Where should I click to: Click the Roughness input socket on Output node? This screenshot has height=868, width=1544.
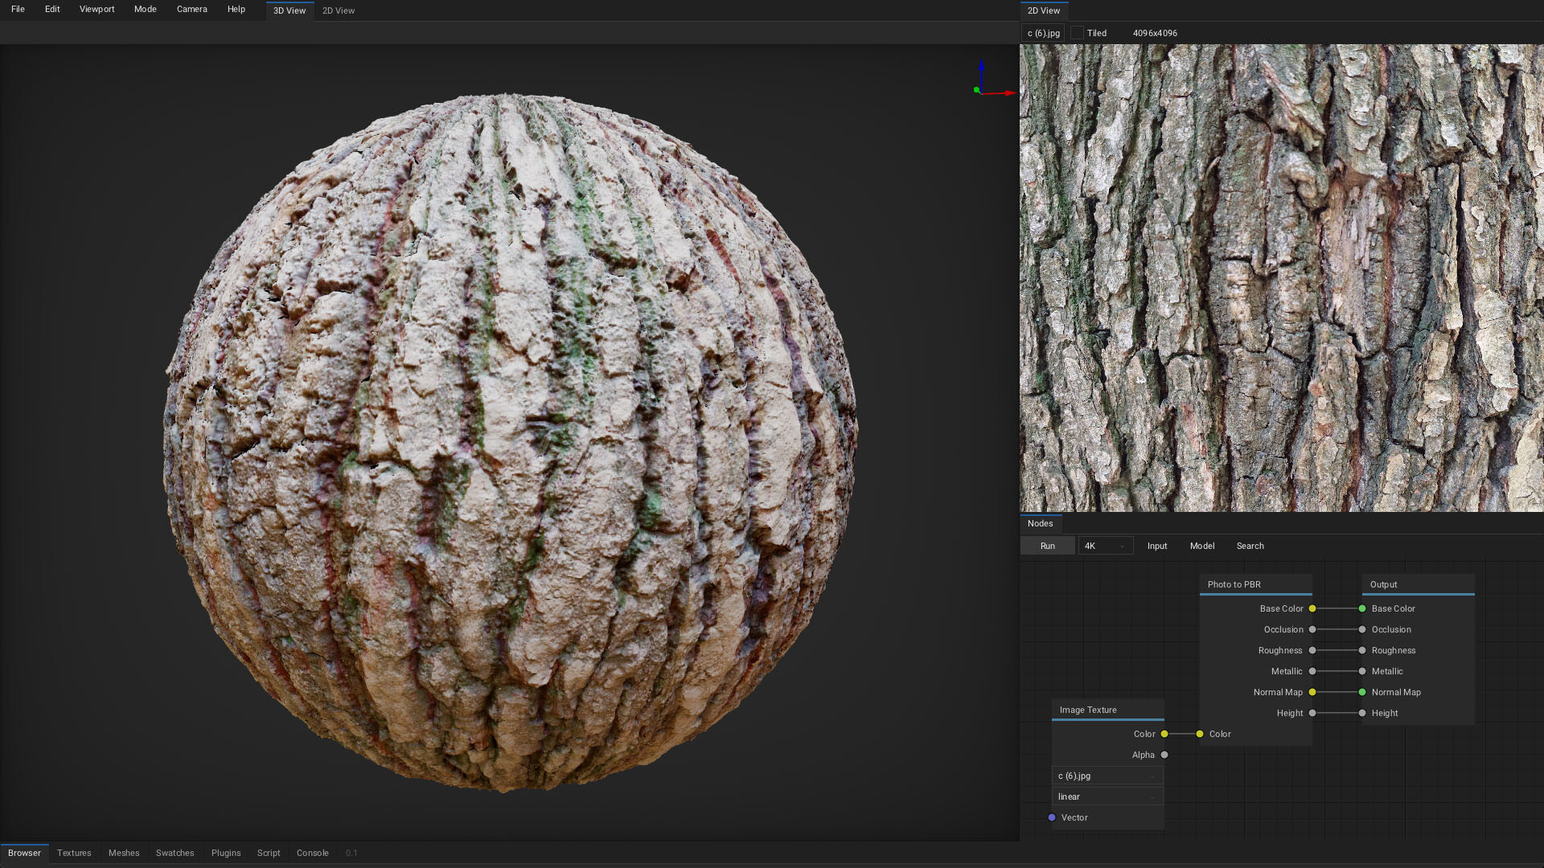[1362, 650]
